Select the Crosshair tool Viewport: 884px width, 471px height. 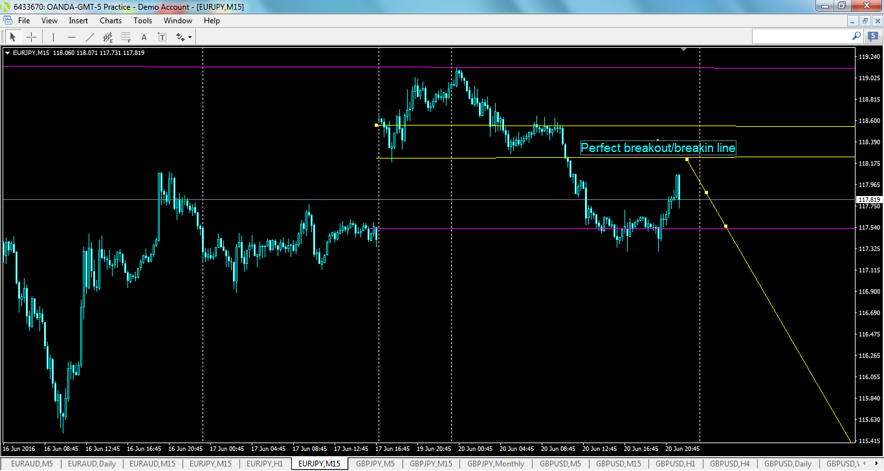point(31,37)
